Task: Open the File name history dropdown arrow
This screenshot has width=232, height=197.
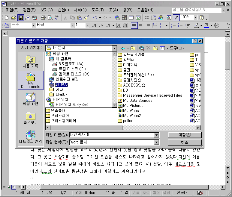Action: [x=157, y=135]
